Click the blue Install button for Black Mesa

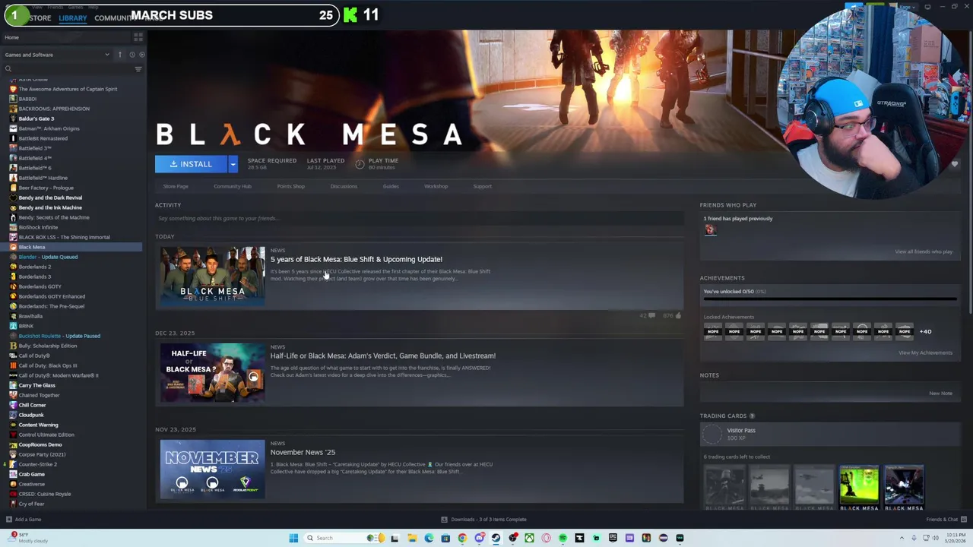[x=191, y=164]
